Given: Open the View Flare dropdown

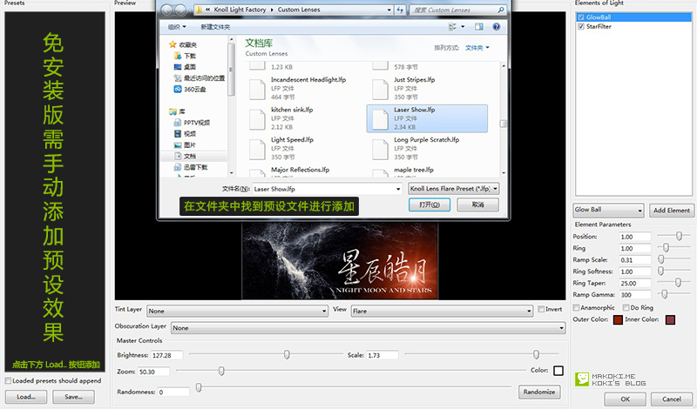Looking at the screenshot, I should click(442, 311).
